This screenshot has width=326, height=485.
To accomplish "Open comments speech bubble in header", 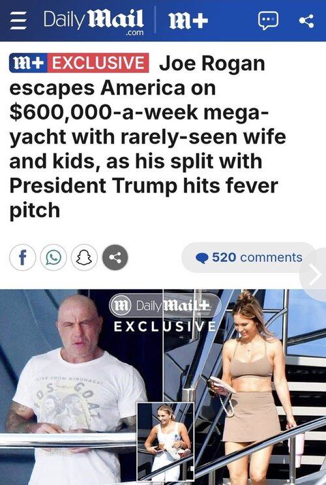I will point(268,21).
